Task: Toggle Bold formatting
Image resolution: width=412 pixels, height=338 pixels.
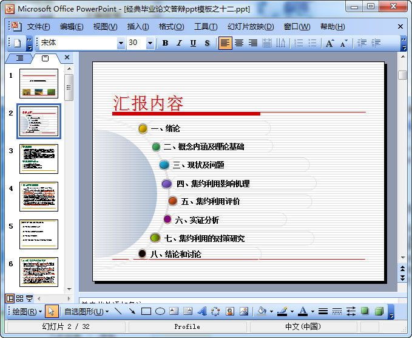Action: (165, 43)
